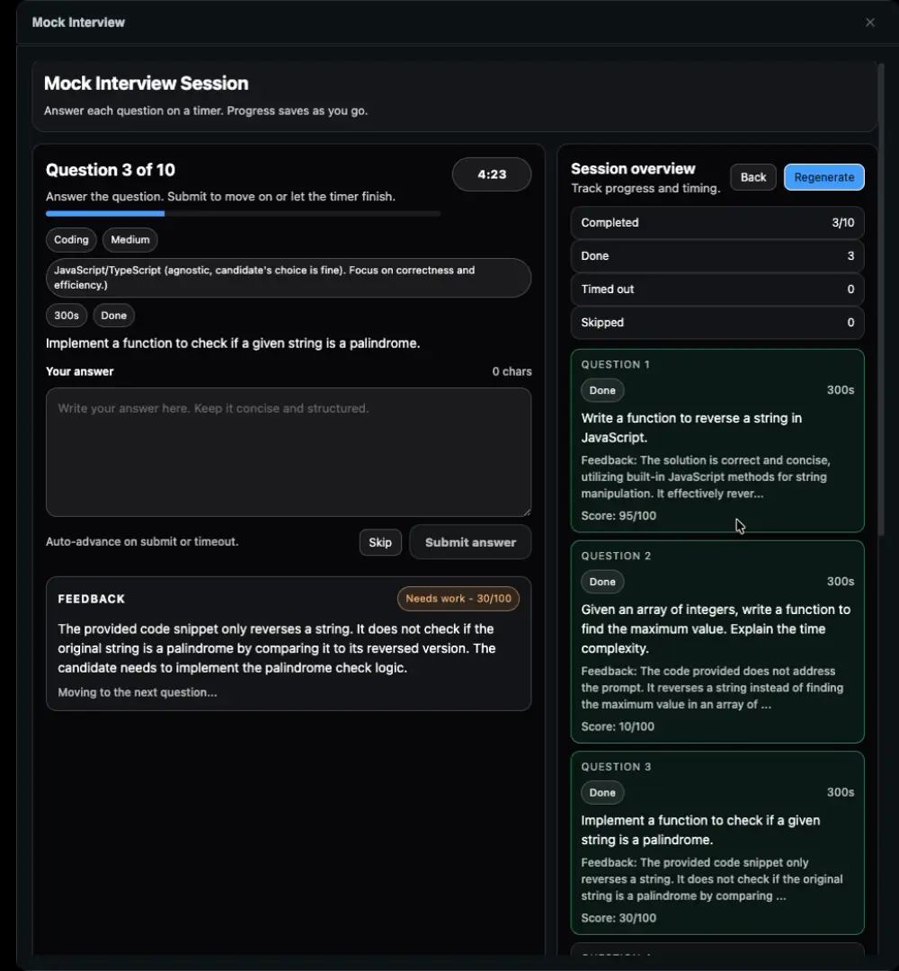Click the Completed 3/10 stat row

click(717, 223)
